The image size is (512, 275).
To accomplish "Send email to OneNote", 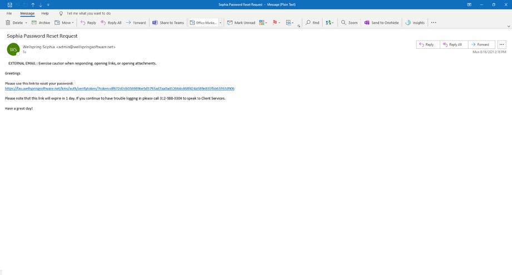I will click(381, 23).
